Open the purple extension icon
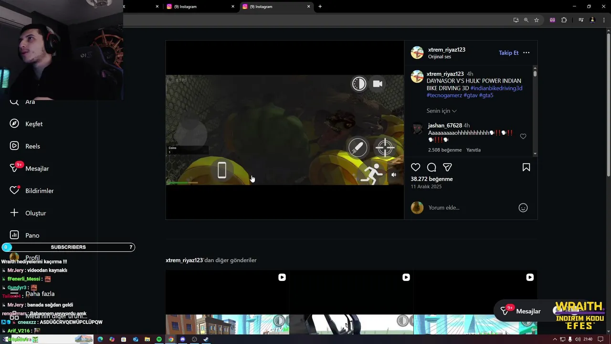The height and width of the screenshot is (344, 611). [x=552, y=20]
